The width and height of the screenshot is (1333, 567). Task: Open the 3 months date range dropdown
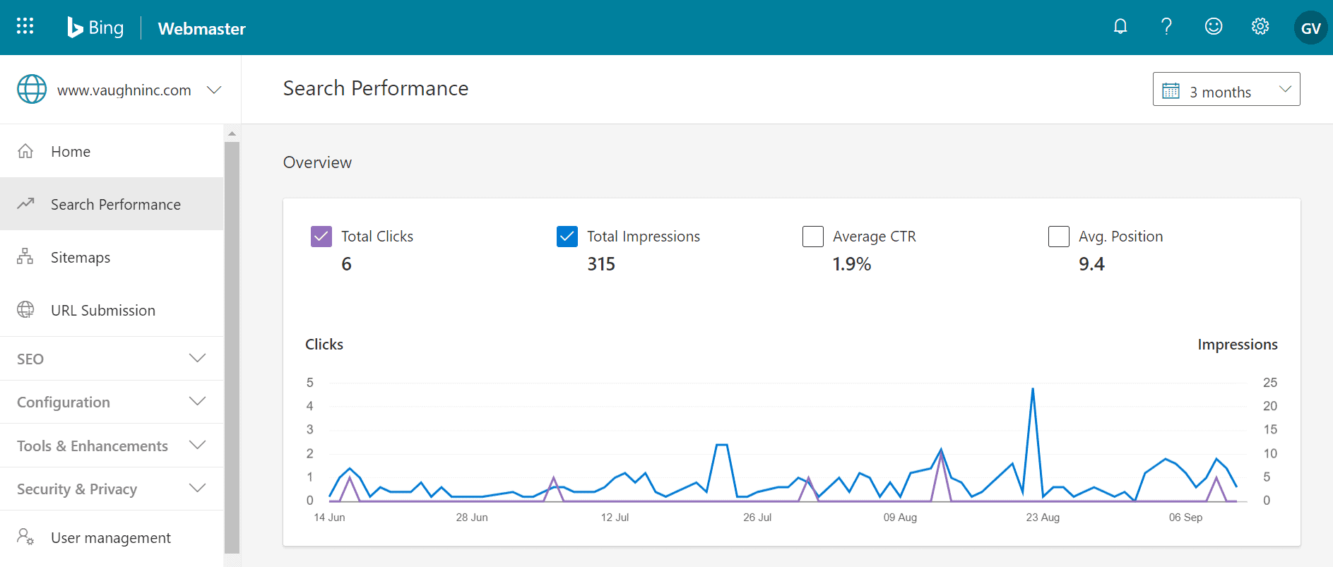[1226, 90]
